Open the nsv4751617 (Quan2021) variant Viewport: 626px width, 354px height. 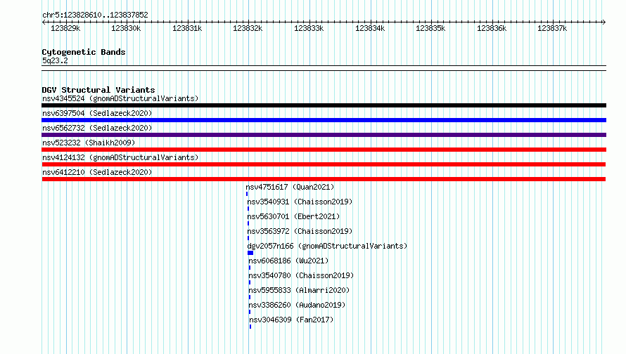pyautogui.click(x=290, y=187)
